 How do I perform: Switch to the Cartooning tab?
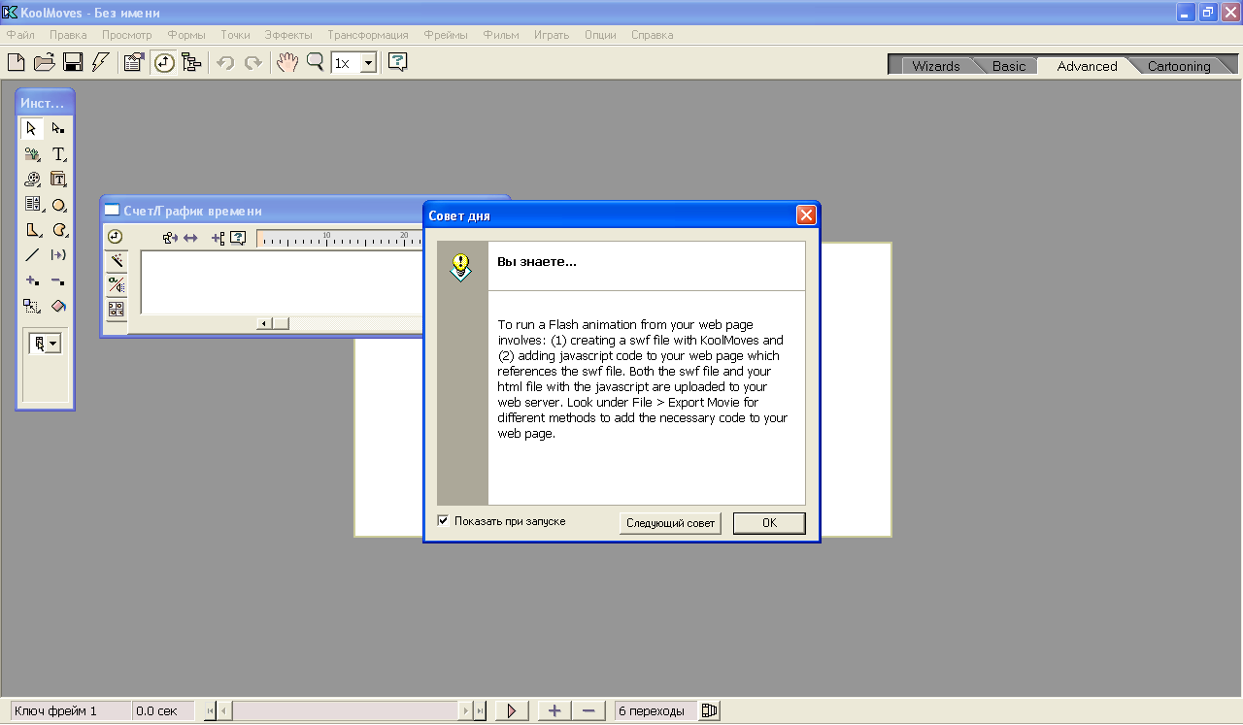(x=1178, y=66)
